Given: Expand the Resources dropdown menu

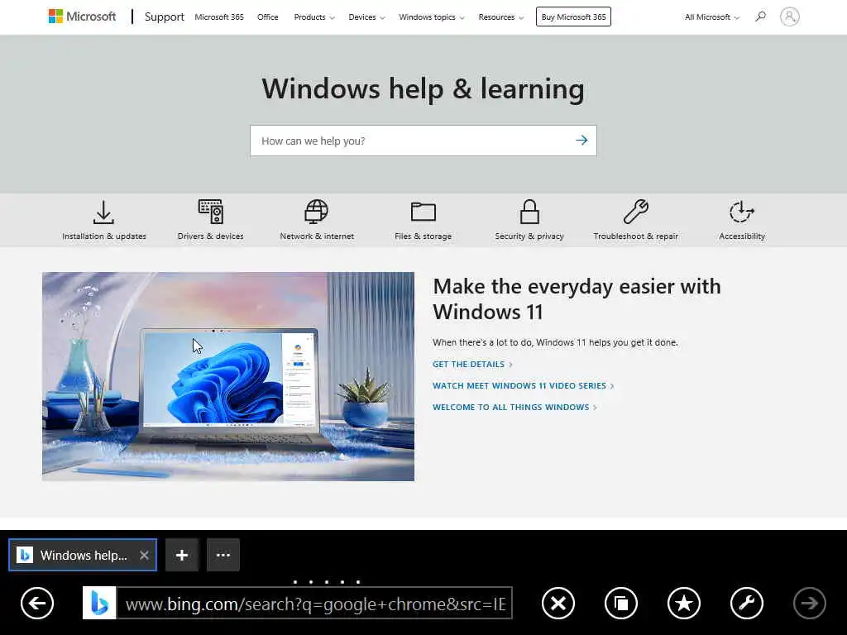Looking at the screenshot, I should click(x=500, y=17).
